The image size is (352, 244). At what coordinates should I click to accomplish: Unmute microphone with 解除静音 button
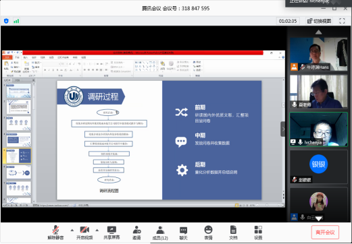pyautogui.click(x=55, y=233)
